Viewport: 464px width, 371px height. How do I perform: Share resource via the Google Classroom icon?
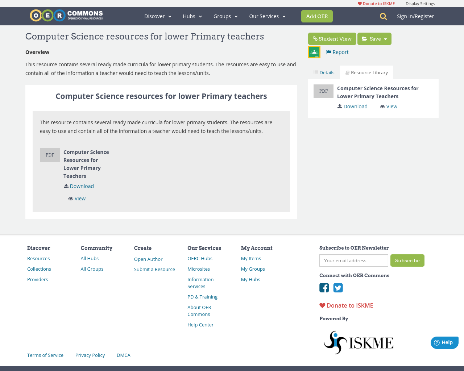(314, 52)
